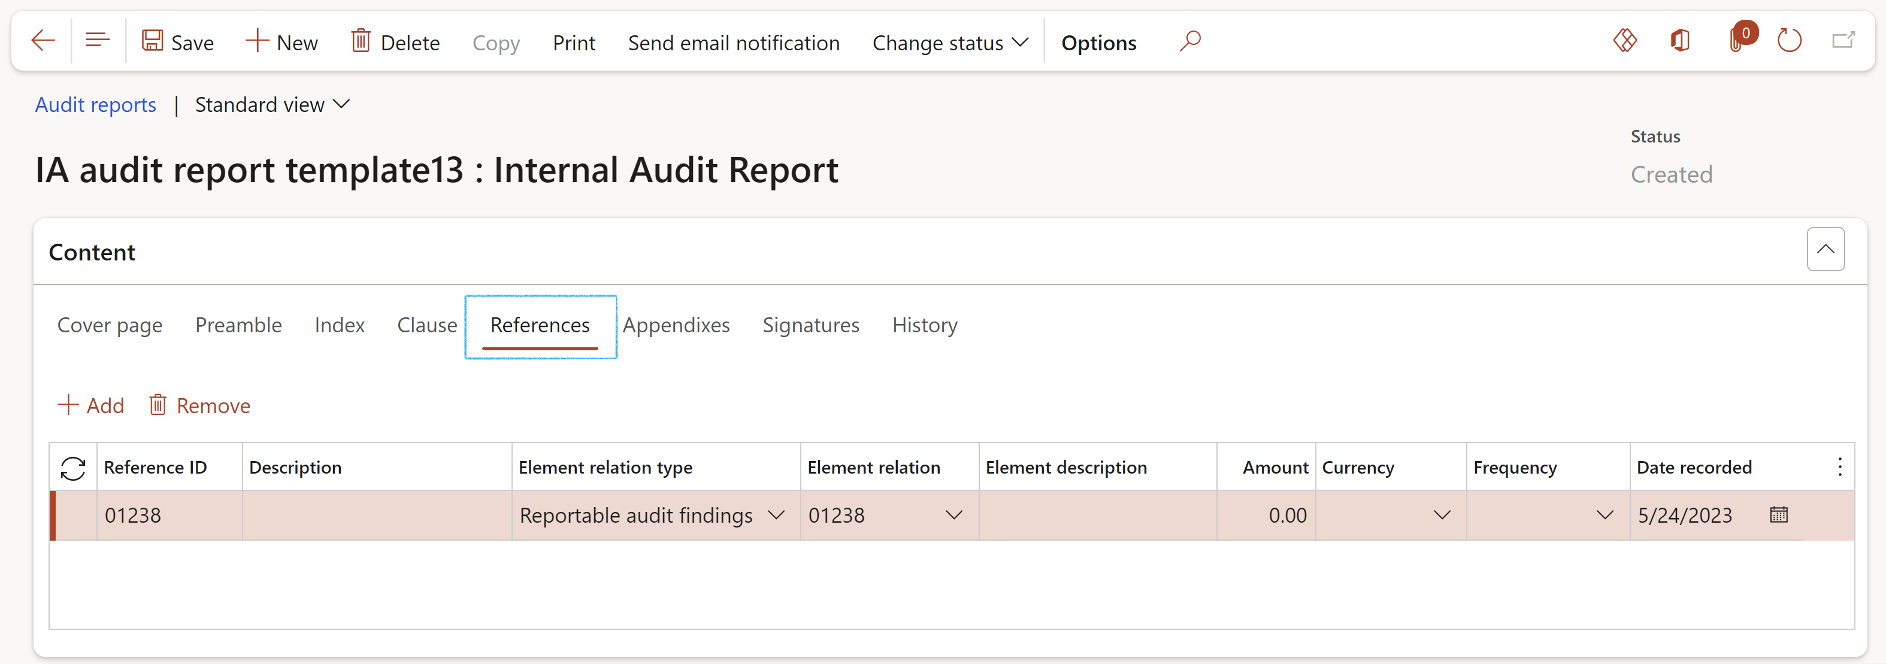The height and width of the screenshot is (664, 1886).
Task: Create a New audit report
Action: pos(282,42)
